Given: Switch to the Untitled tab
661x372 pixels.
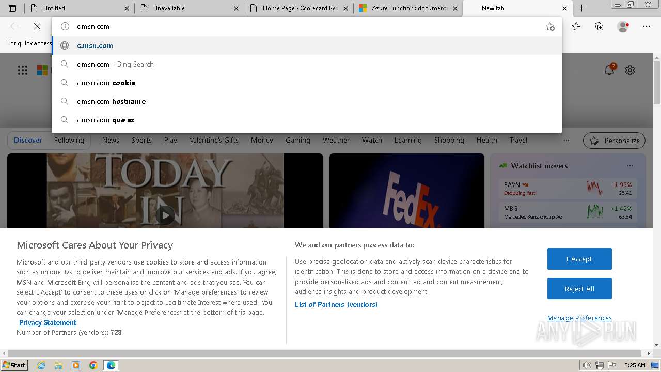Looking at the screenshot, I should coord(79,8).
